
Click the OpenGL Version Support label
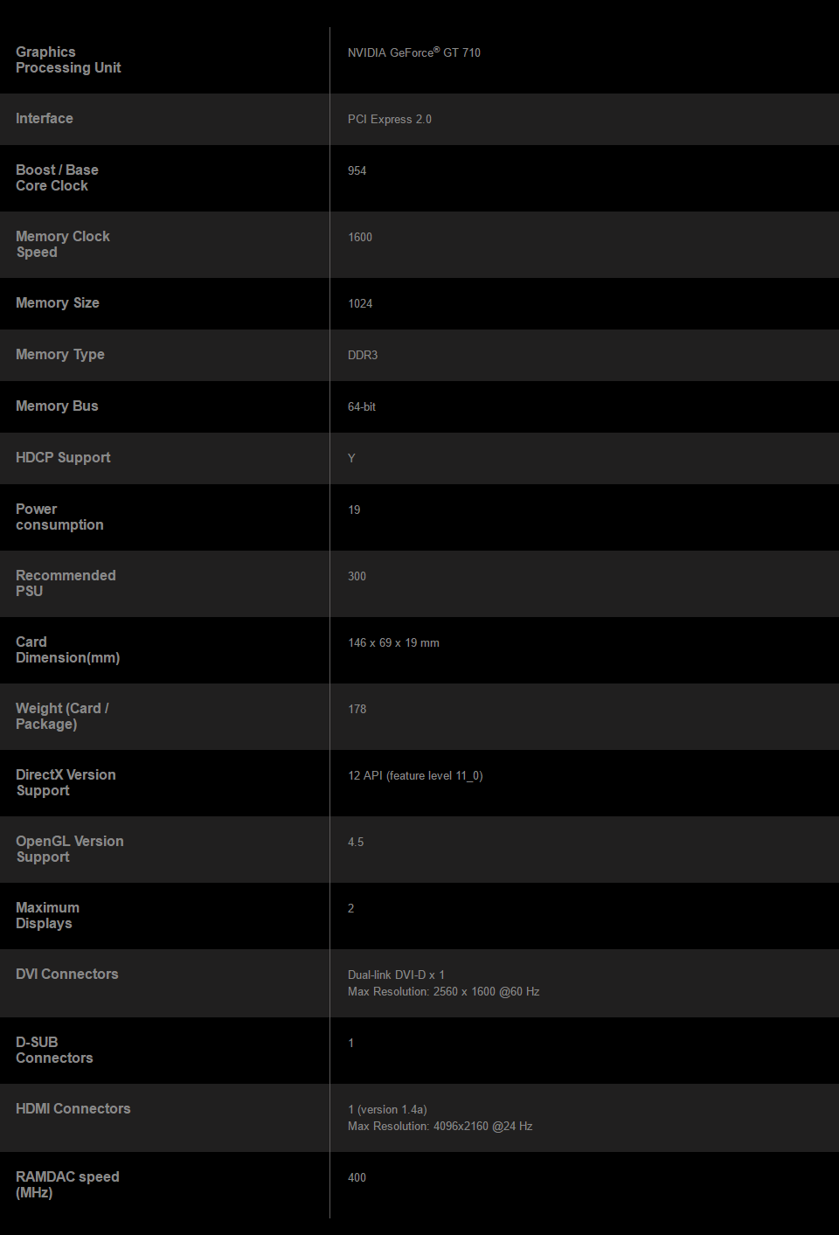70,850
